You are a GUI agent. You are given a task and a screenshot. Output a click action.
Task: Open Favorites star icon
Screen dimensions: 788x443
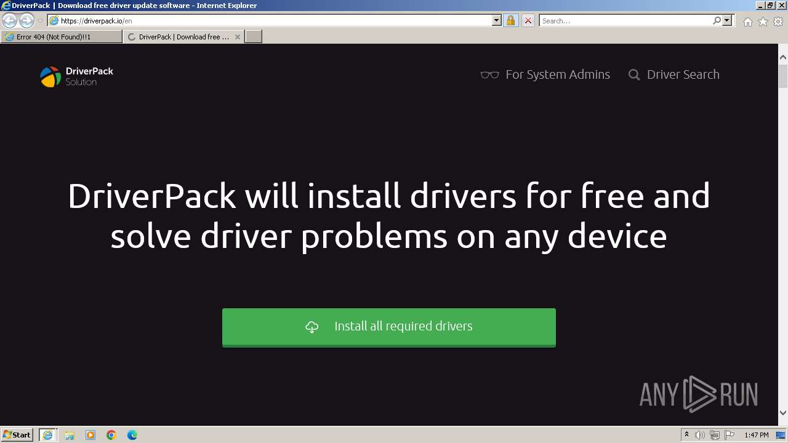pos(763,22)
